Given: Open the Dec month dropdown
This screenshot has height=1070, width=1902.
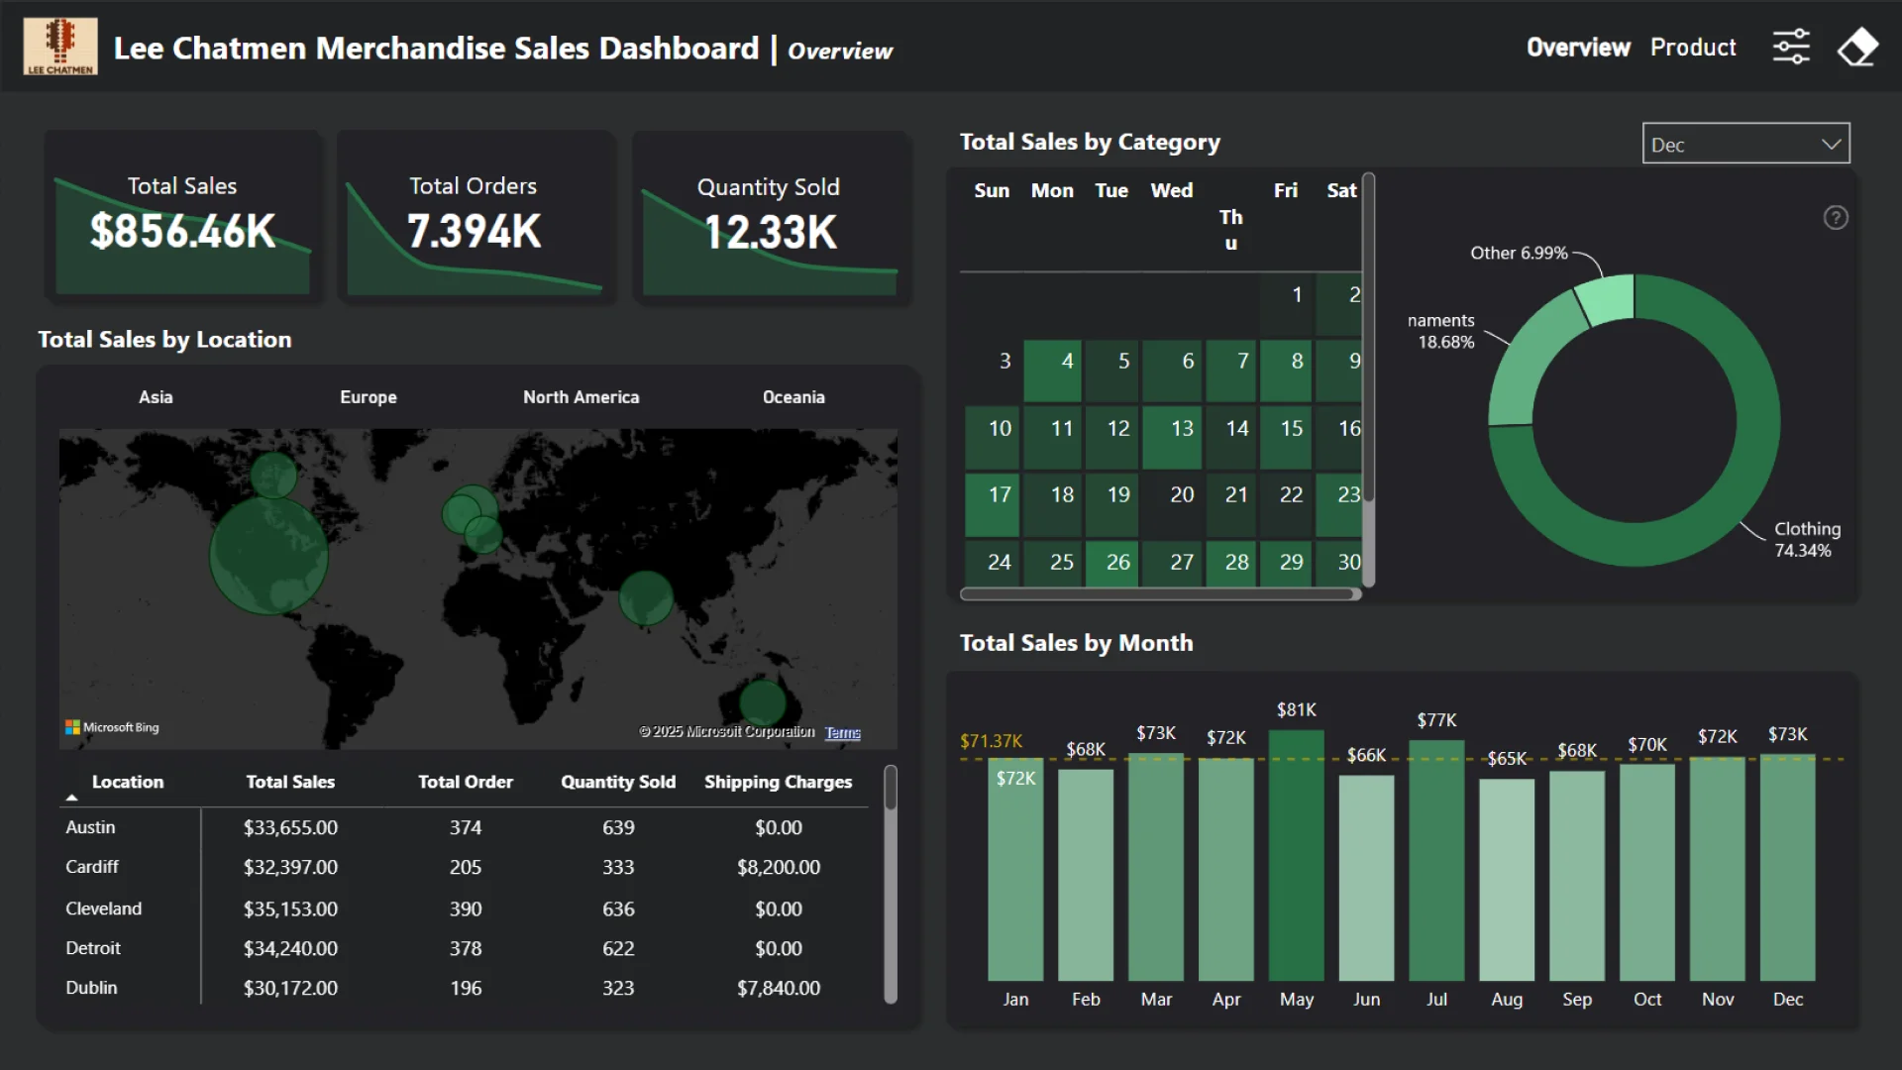Looking at the screenshot, I should tap(1745, 145).
